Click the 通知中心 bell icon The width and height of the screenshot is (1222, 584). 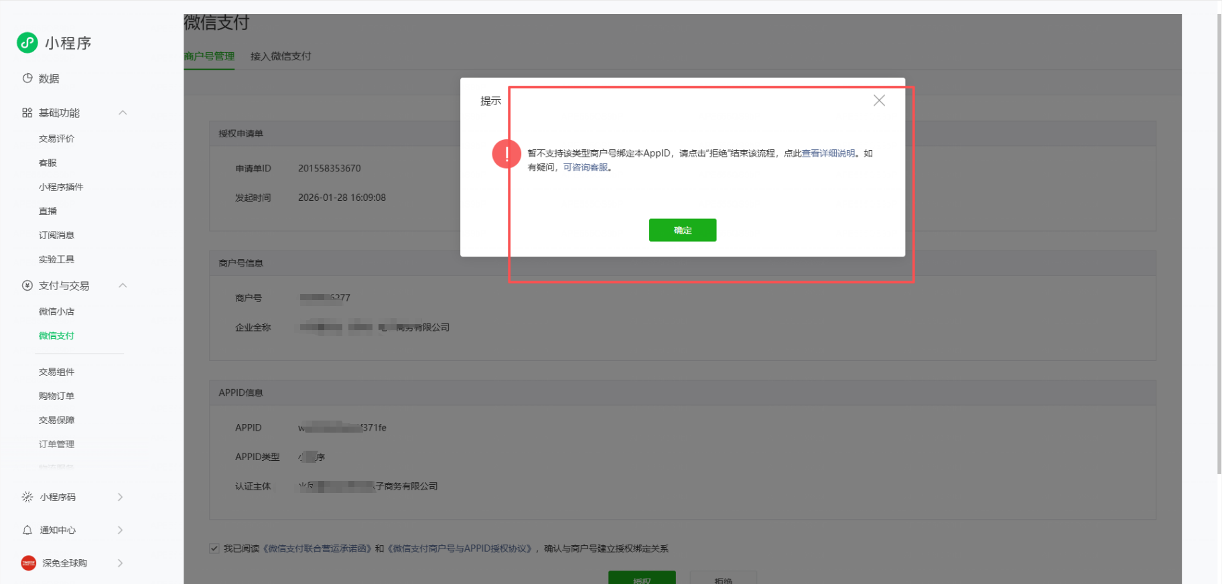pos(27,530)
